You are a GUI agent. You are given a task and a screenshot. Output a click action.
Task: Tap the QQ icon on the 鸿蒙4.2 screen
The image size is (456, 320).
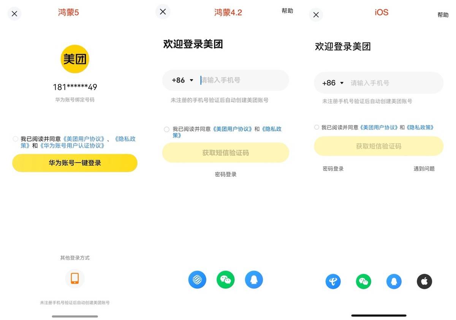click(x=254, y=279)
